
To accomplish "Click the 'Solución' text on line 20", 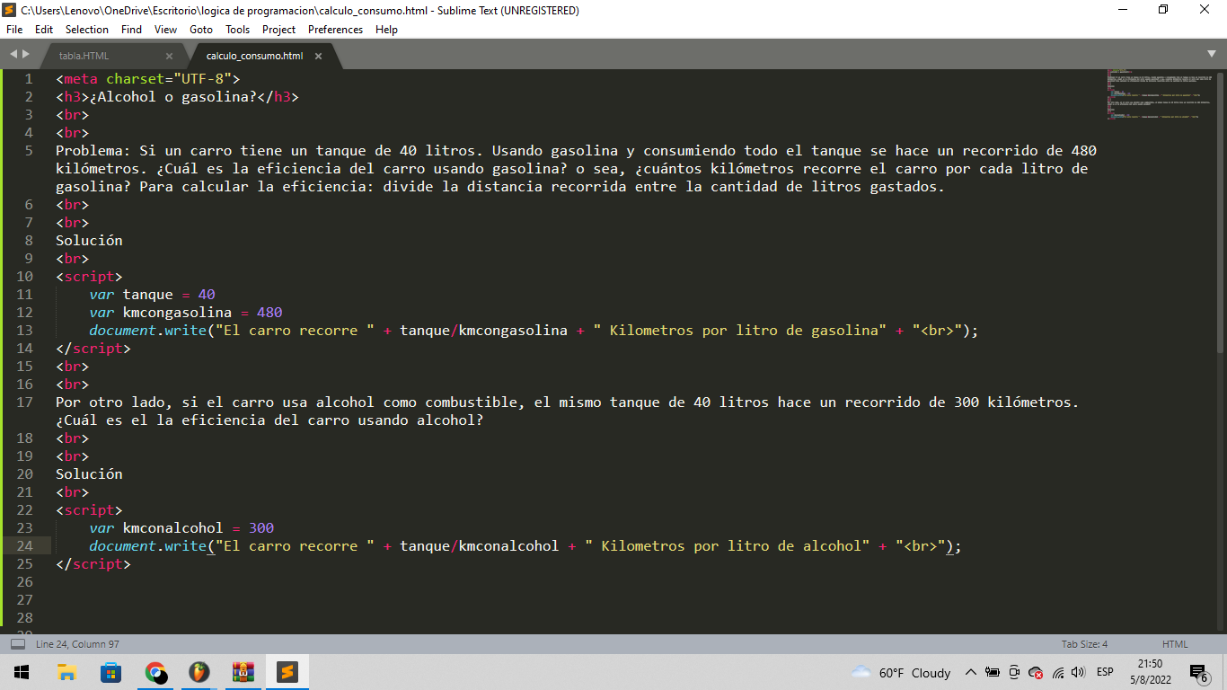I will [89, 474].
